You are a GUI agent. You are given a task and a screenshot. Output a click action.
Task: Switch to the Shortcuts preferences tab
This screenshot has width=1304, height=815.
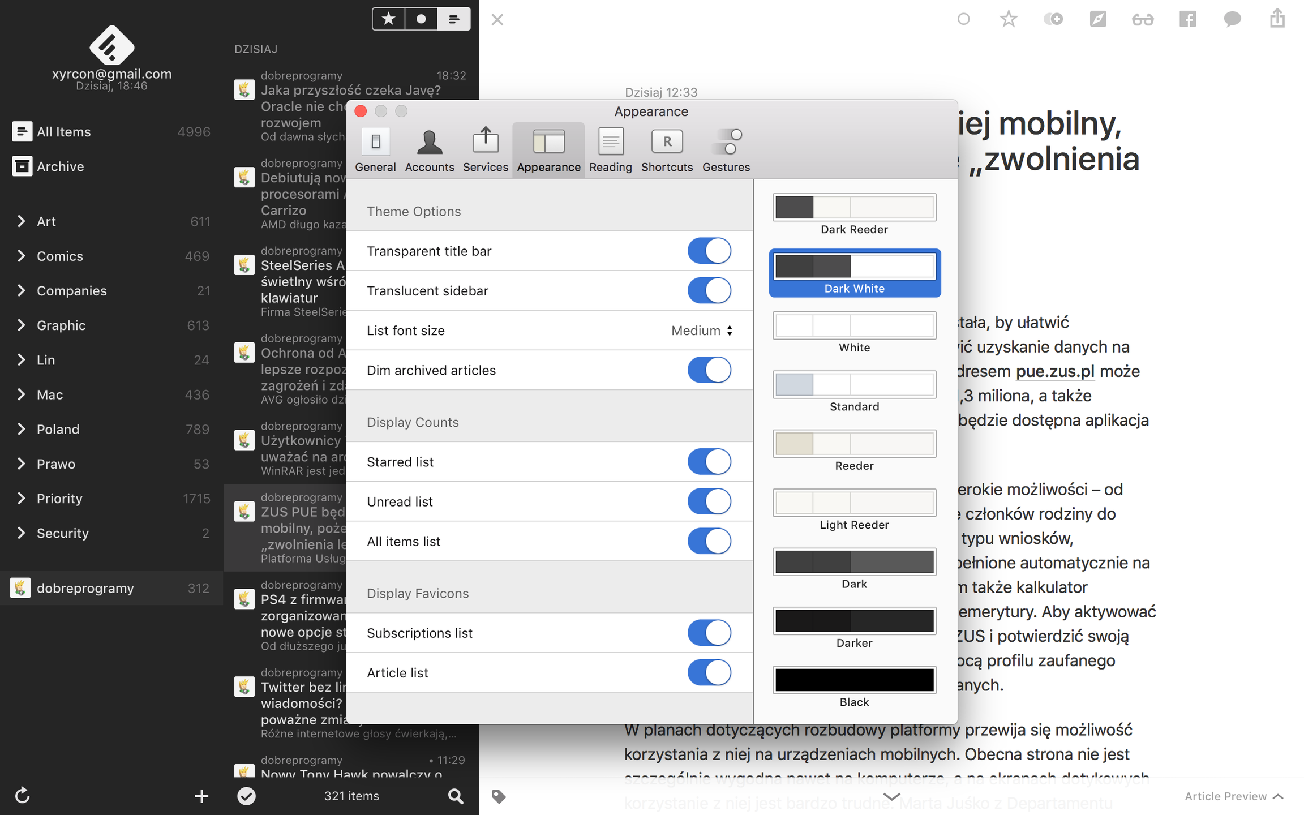pos(667,151)
